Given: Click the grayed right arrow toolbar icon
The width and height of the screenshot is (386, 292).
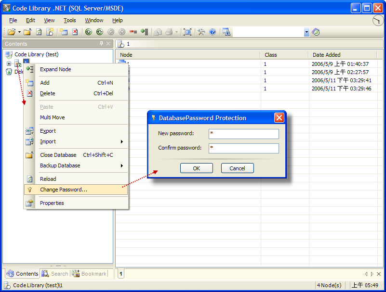Looking at the screenshot, I should 122,32.
